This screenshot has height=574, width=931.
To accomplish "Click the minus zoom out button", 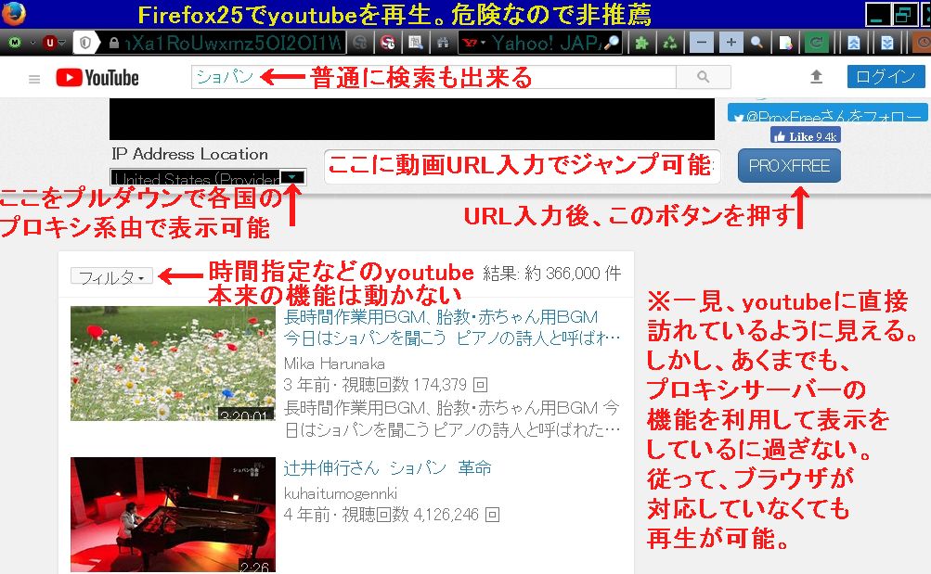I will [701, 43].
